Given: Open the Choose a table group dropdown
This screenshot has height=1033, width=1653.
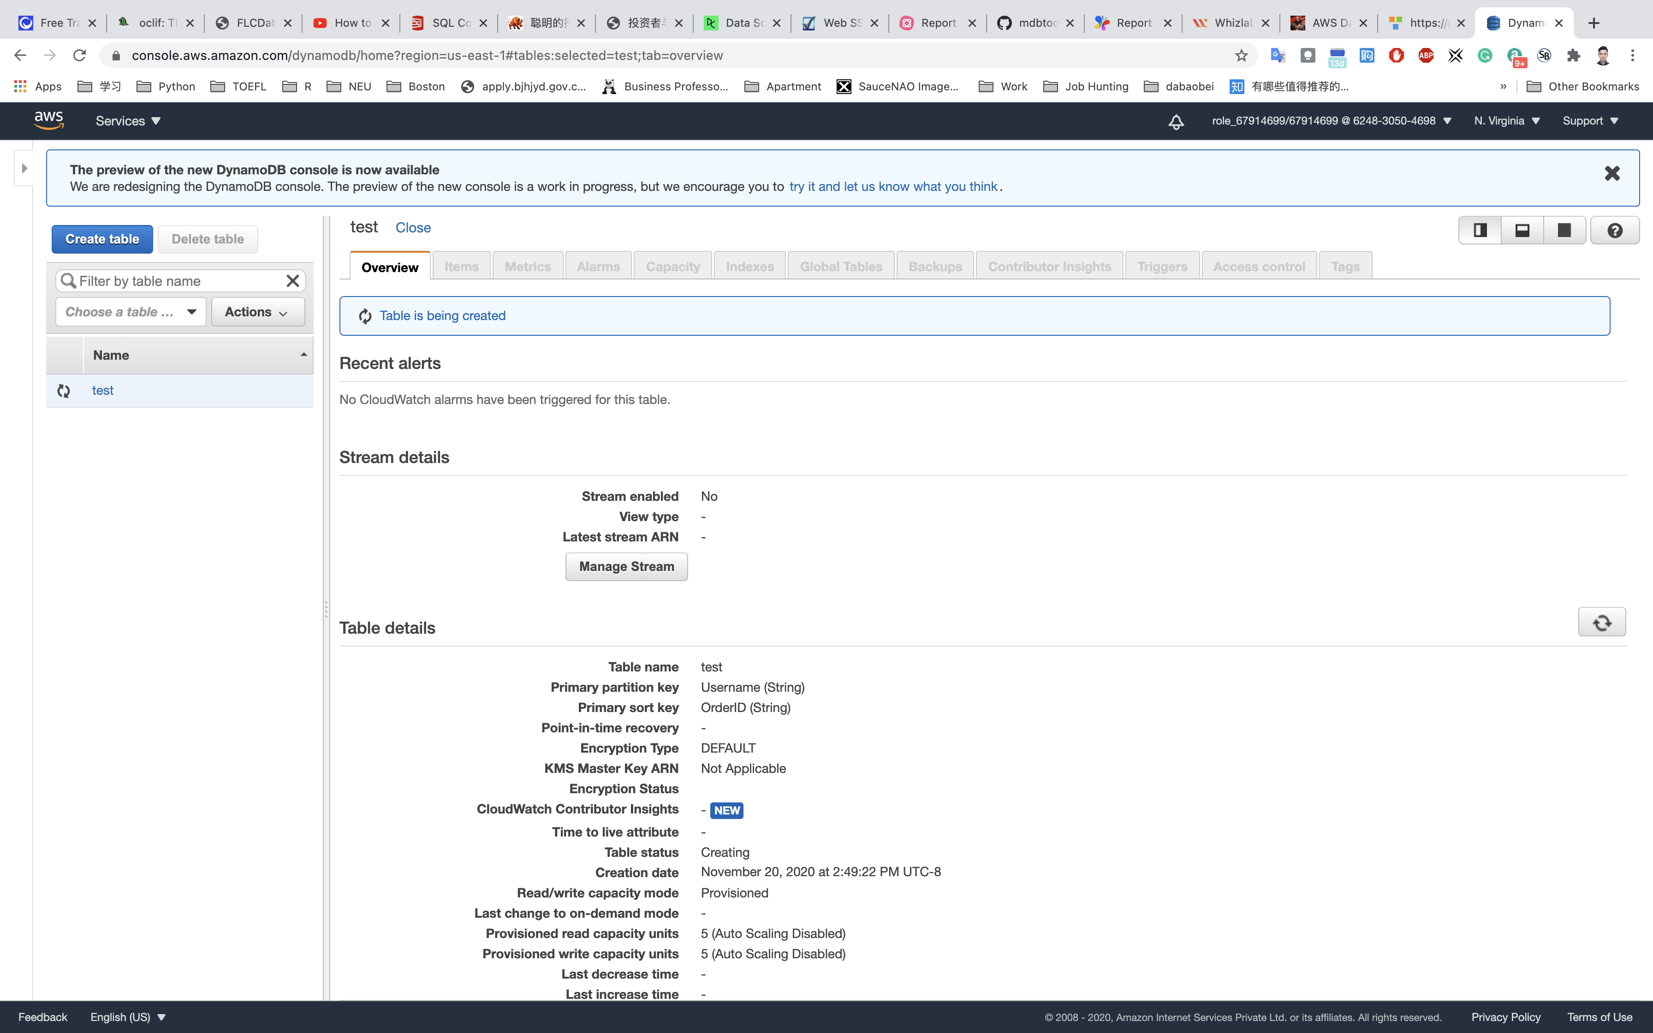Looking at the screenshot, I should pos(131,312).
